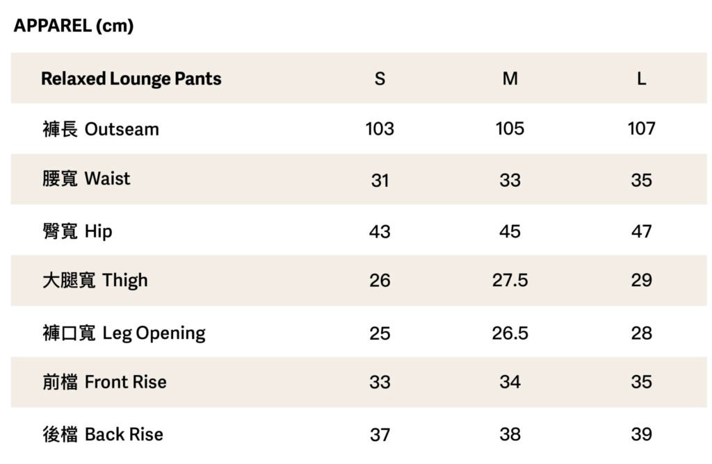Select the Back Rise value 39 for size L
Screen dimensions: 712x464
[x=641, y=435]
